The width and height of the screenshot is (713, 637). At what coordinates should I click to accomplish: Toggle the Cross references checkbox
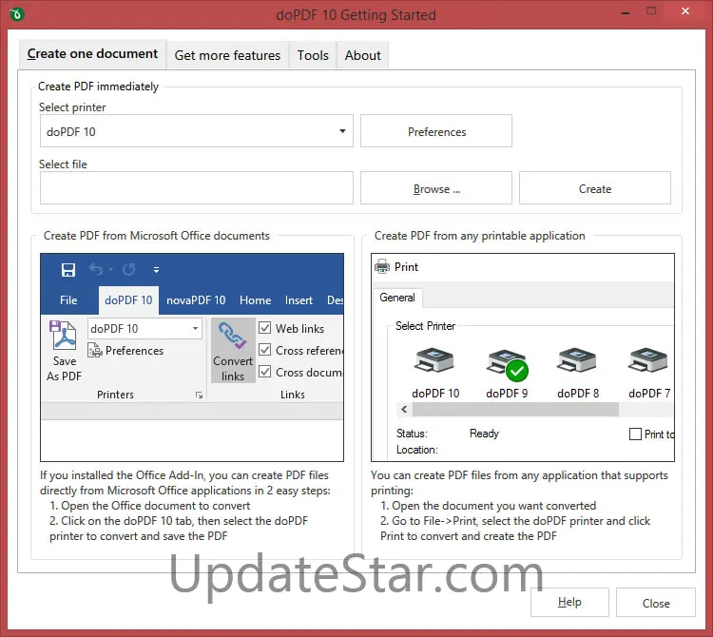[x=265, y=350]
